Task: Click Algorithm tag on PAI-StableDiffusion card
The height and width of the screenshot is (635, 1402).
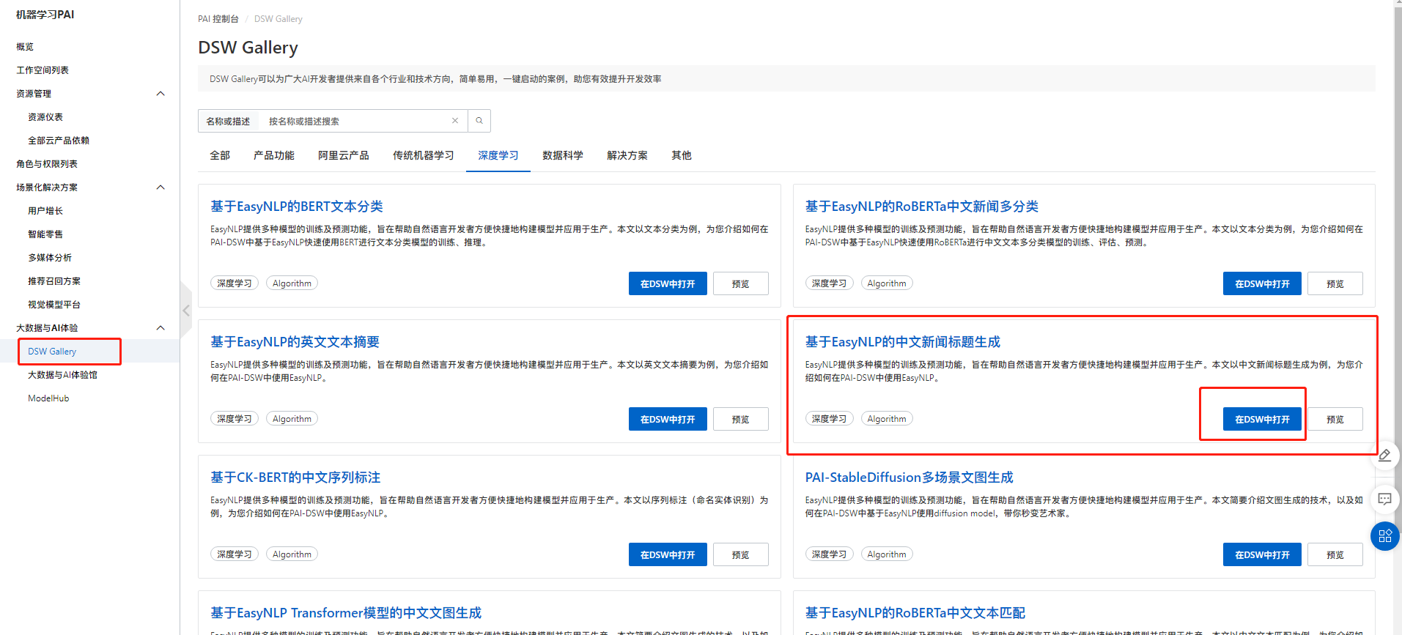Action: click(886, 554)
